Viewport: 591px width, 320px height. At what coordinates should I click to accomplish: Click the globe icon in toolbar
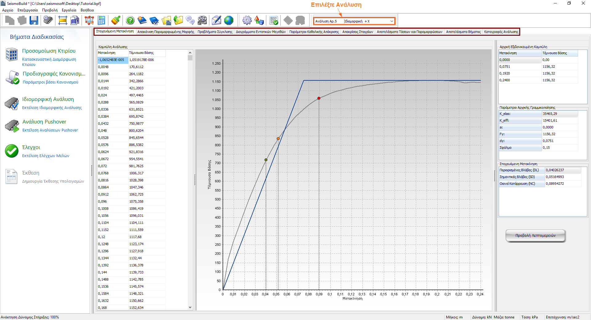click(229, 21)
